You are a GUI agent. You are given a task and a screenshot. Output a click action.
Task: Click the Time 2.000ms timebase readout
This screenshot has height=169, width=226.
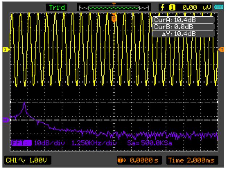pyautogui.click(x=192, y=160)
